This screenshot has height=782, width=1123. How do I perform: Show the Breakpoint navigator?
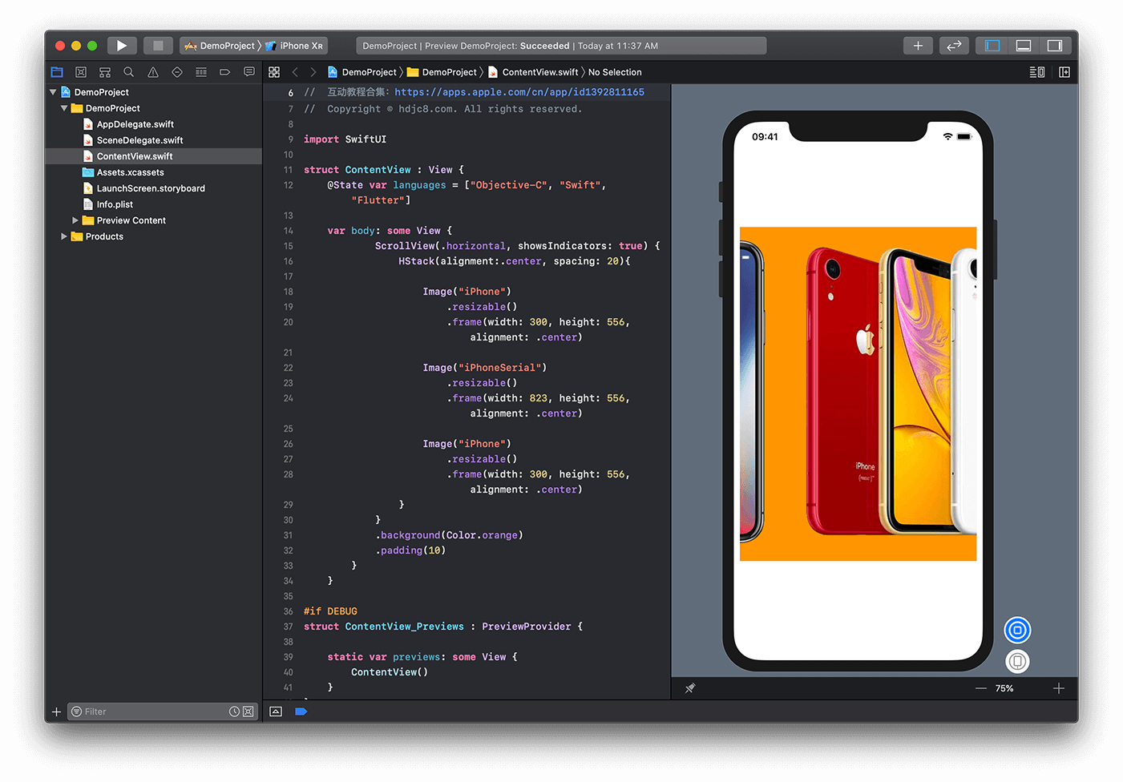(225, 72)
